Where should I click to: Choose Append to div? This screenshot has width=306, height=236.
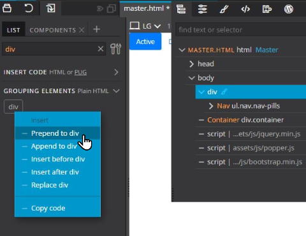point(57,146)
